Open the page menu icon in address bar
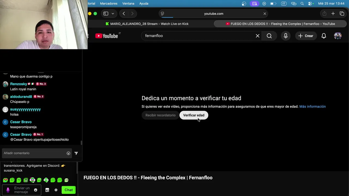The image size is (349, 196). click(163, 14)
